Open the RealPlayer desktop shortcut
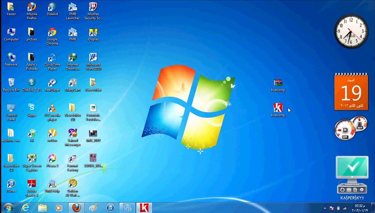 pos(52,85)
